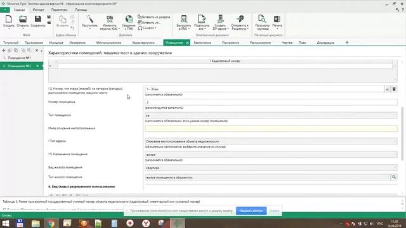Open the Приложение section tab
The height and width of the screenshot is (228, 406).
click(34, 42)
